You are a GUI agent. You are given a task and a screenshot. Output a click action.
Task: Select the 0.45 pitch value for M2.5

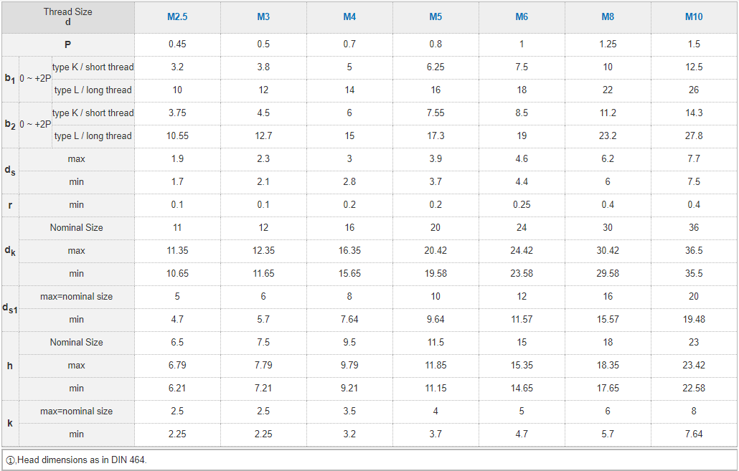click(x=177, y=44)
